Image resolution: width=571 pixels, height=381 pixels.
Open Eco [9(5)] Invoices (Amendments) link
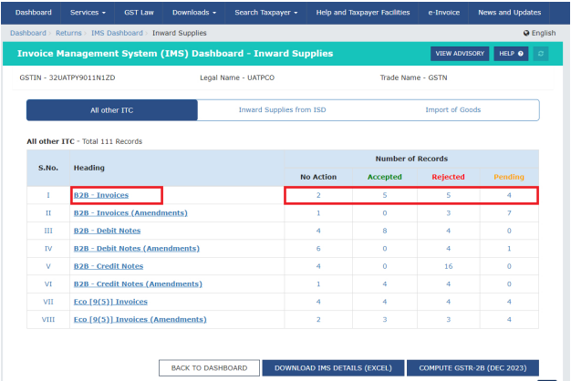140,320
